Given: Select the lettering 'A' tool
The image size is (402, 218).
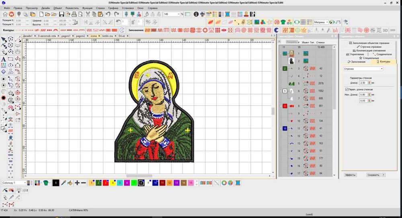Looking at the screenshot, I should 4,59.
